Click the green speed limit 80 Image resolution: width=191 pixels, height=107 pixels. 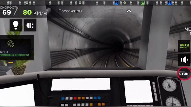click(x=27, y=12)
